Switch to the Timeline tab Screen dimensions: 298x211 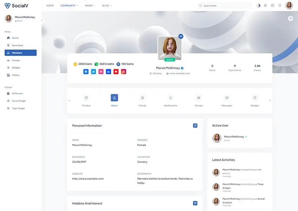(86, 101)
